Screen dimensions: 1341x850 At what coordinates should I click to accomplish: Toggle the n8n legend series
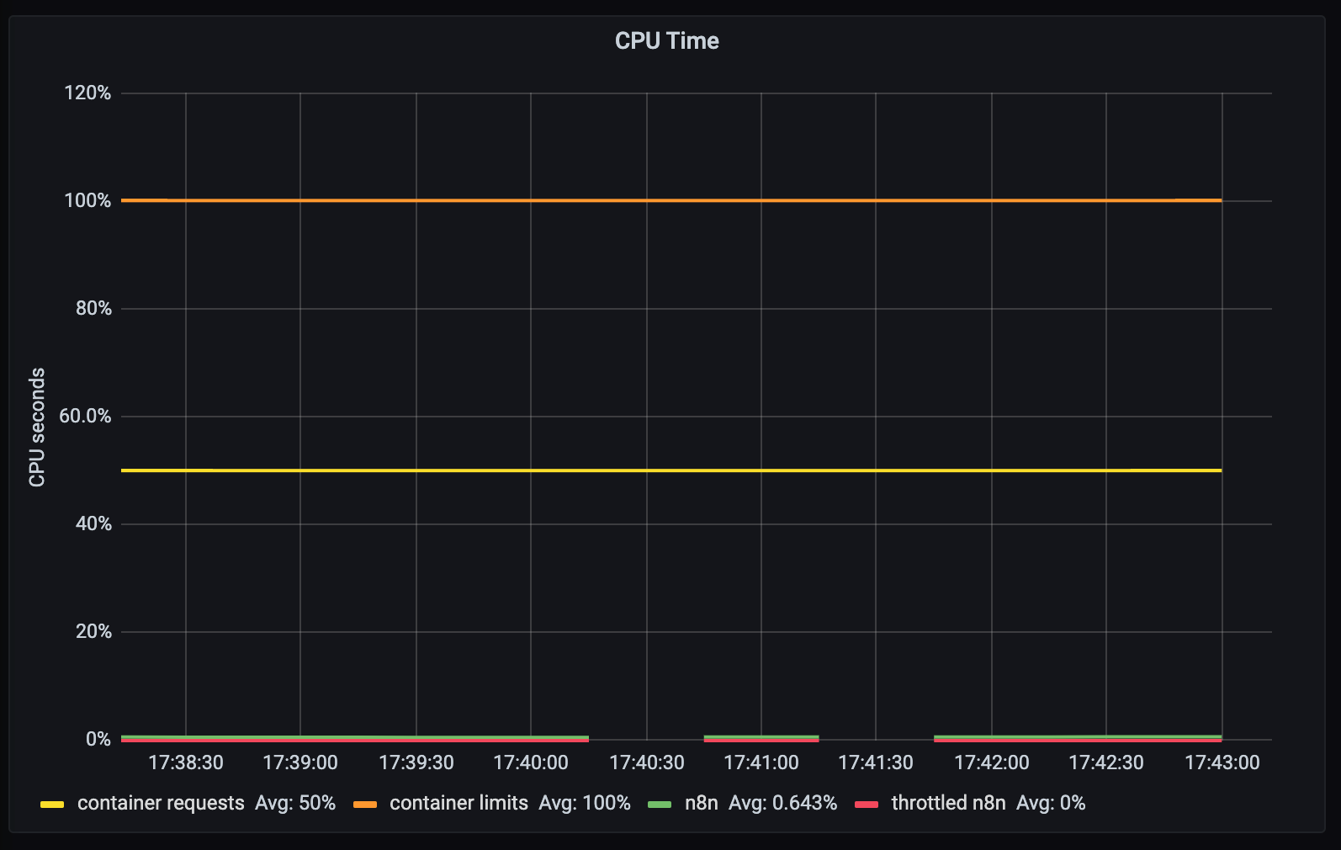pos(701,803)
